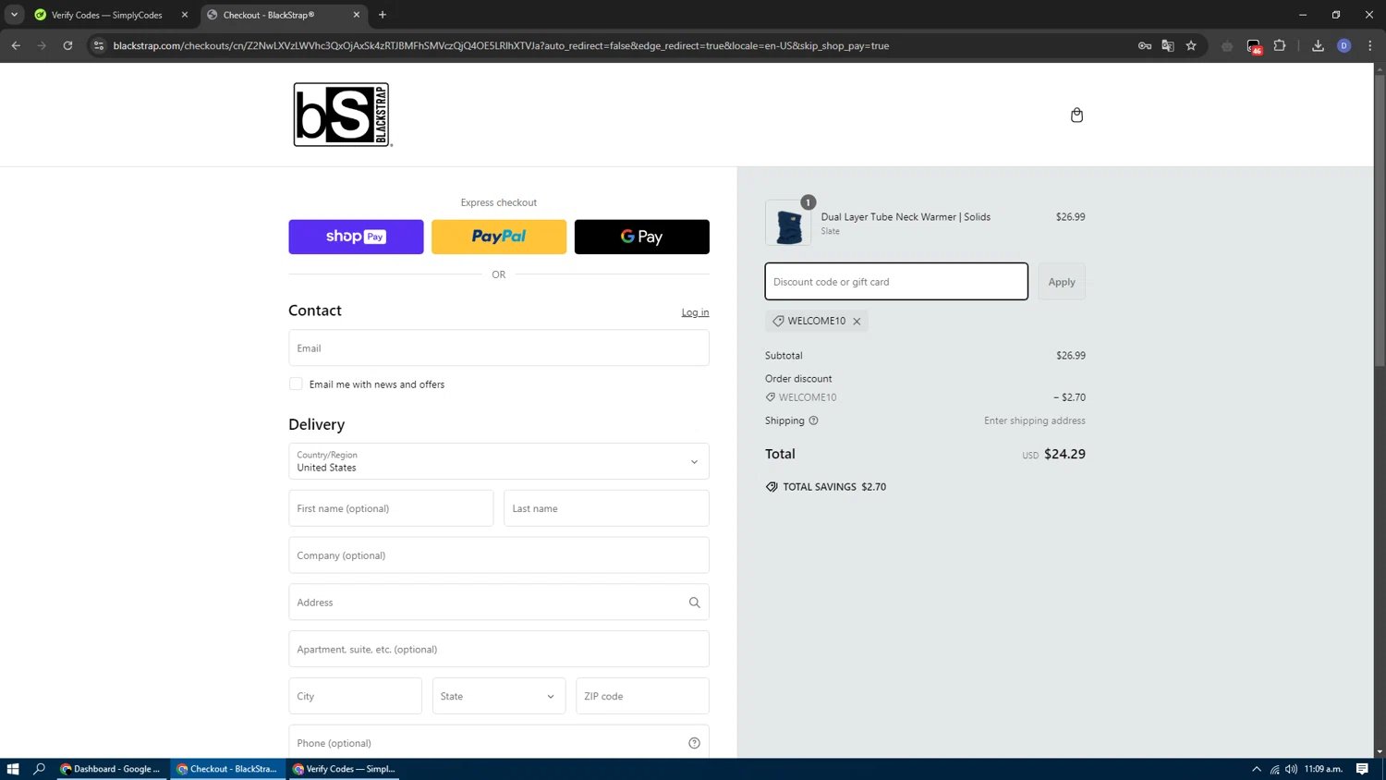1386x780 pixels.
Task: Pay with Google Pay button
Action: (642, 237)
